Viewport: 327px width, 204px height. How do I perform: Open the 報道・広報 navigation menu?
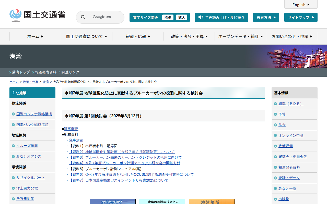click(x=138, y=36)
